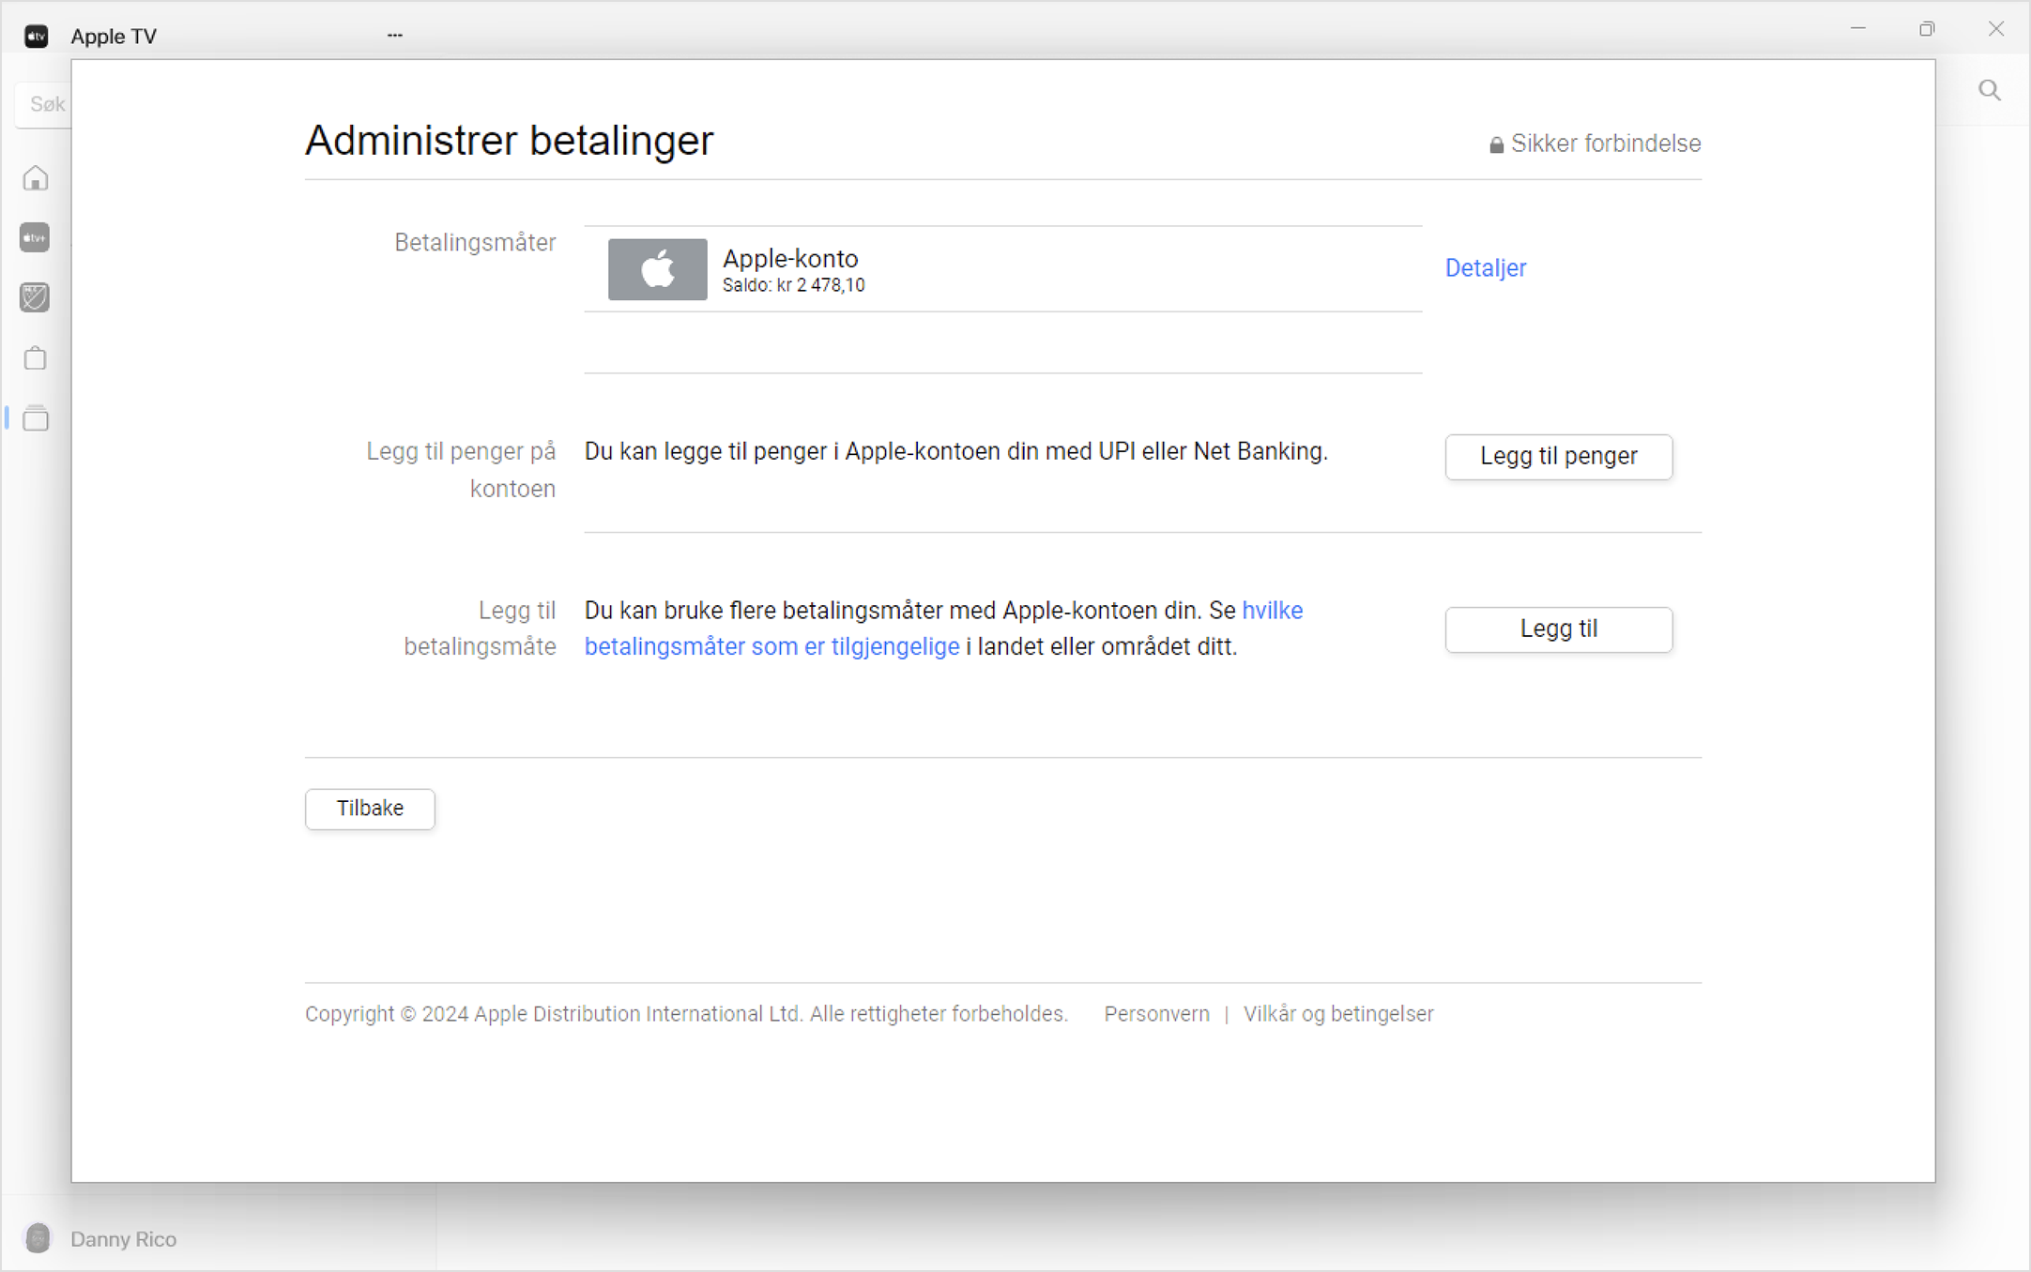Screen dimensions: 2031x1272
Task: Open Vilkår og betingelser
Action: point(1338,1013)
